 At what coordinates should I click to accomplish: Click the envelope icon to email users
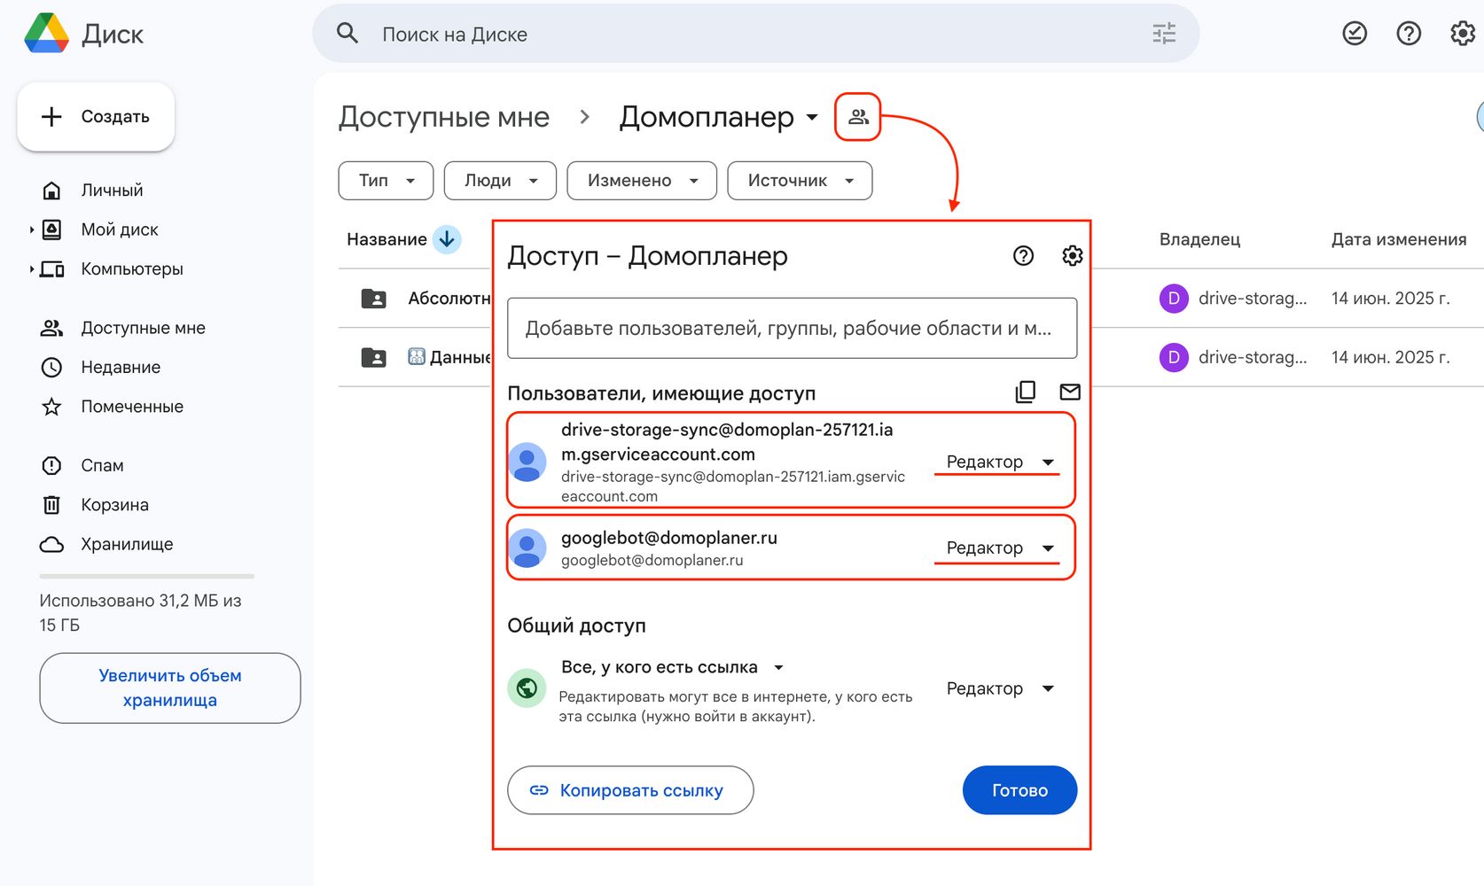[1070, 392]
